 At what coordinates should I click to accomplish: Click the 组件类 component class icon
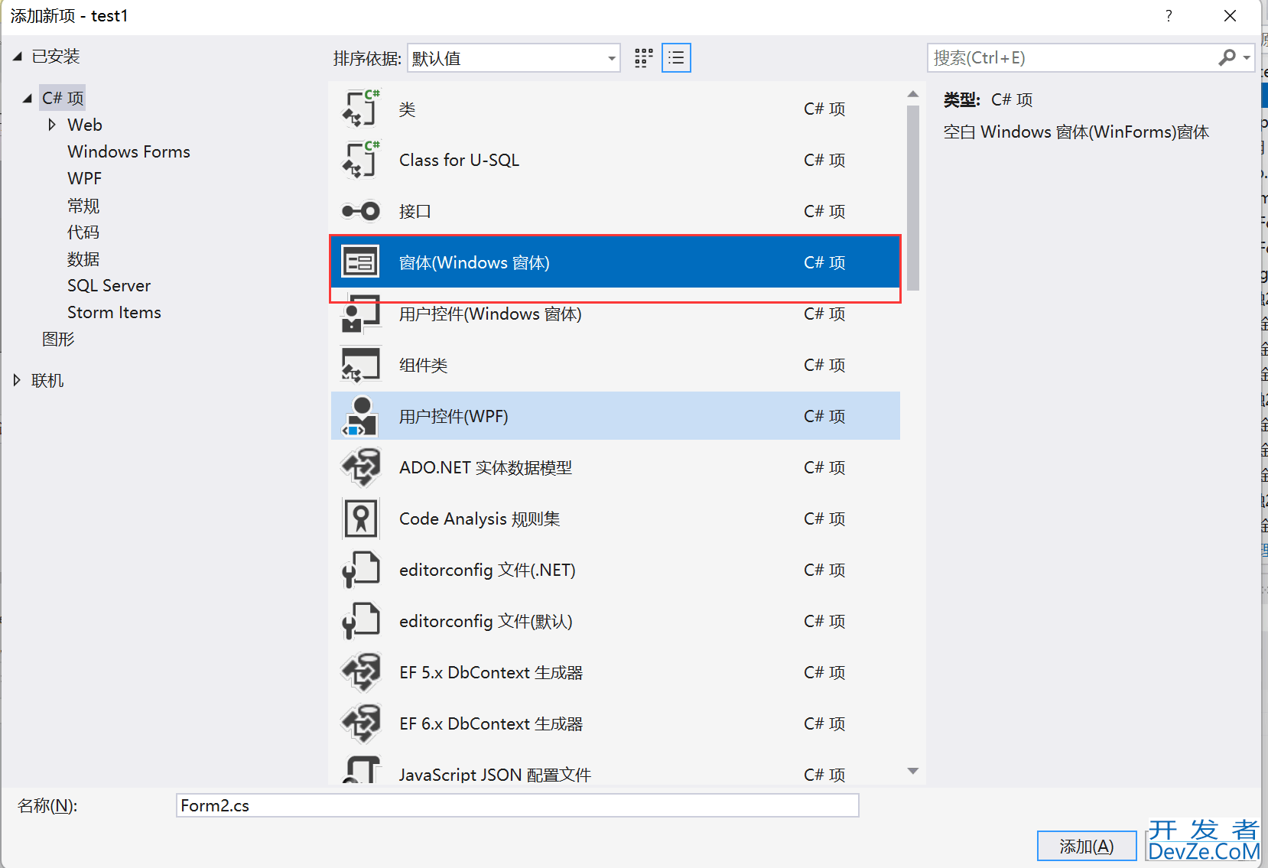pos(361,365)
